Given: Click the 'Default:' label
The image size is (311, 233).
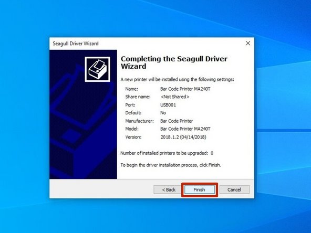Looking at the screenshot, I should 133,113.
